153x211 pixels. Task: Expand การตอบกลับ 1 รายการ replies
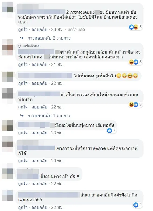coord(49,116)
